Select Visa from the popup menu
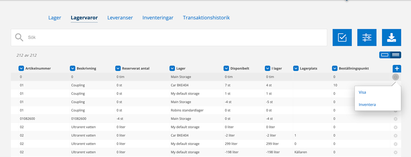 pos(362,93)
